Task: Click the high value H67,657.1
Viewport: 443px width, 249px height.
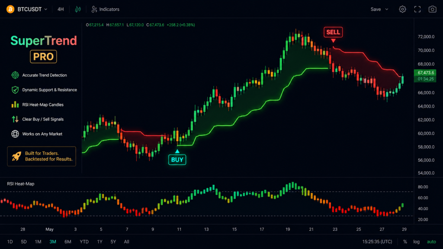Action: tap(115, 25)
